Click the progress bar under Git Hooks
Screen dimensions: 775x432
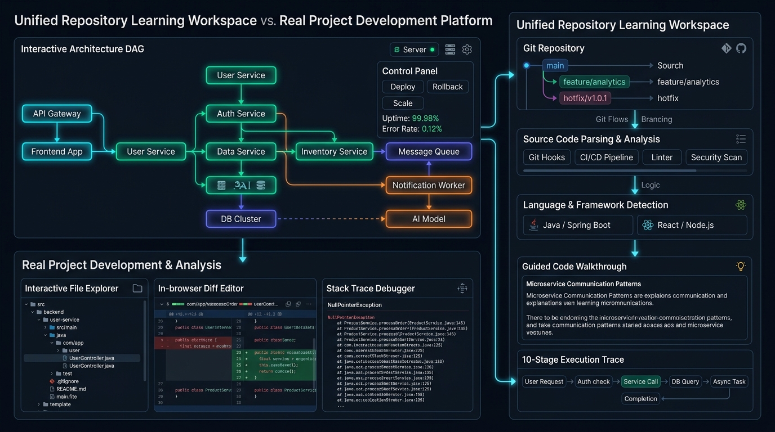point(635,170)
